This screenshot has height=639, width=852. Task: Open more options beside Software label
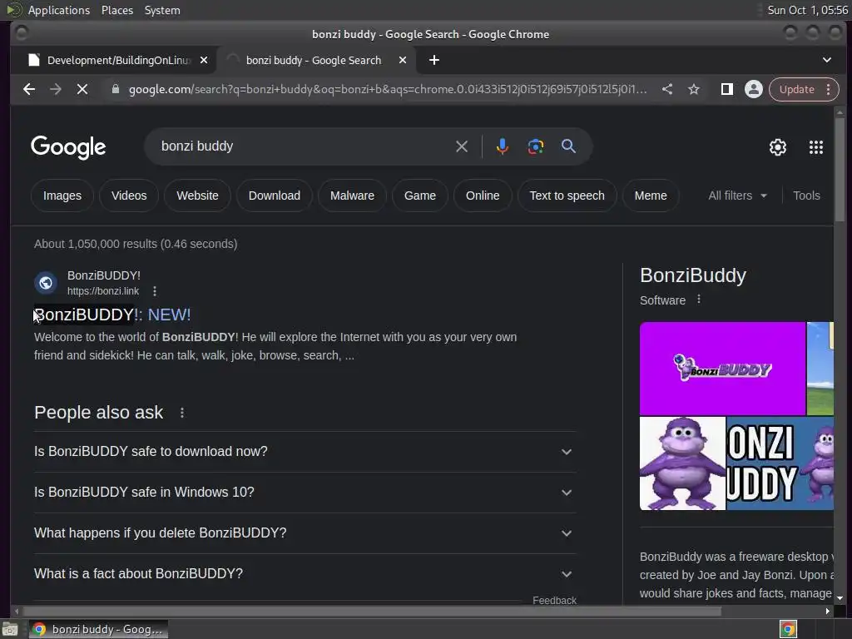click(x=699, y=300)
